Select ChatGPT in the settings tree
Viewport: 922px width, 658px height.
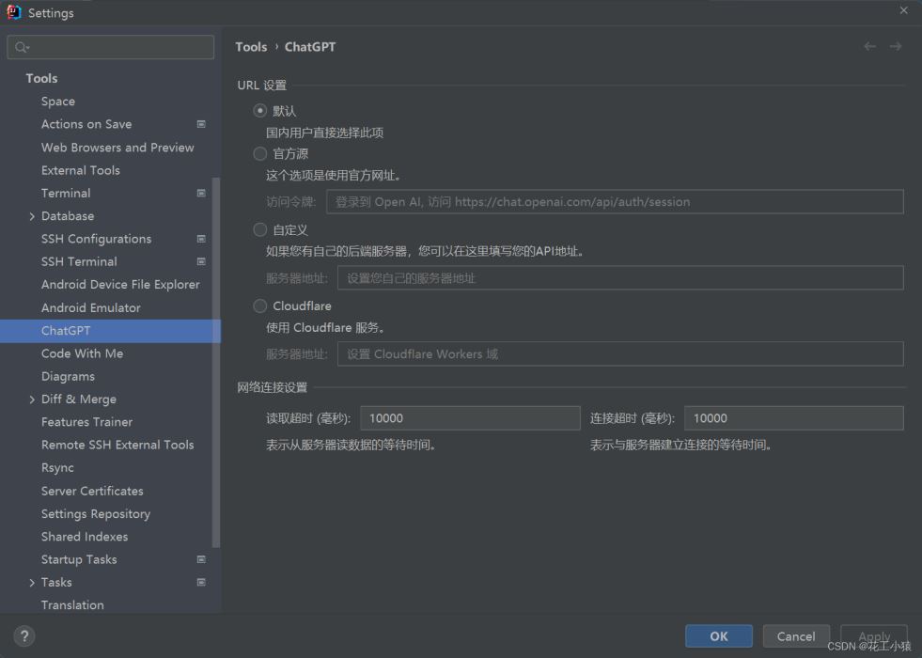111,331
